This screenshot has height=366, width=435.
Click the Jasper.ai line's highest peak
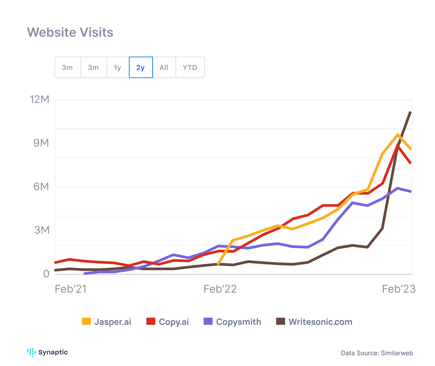(x=398, y=135)
